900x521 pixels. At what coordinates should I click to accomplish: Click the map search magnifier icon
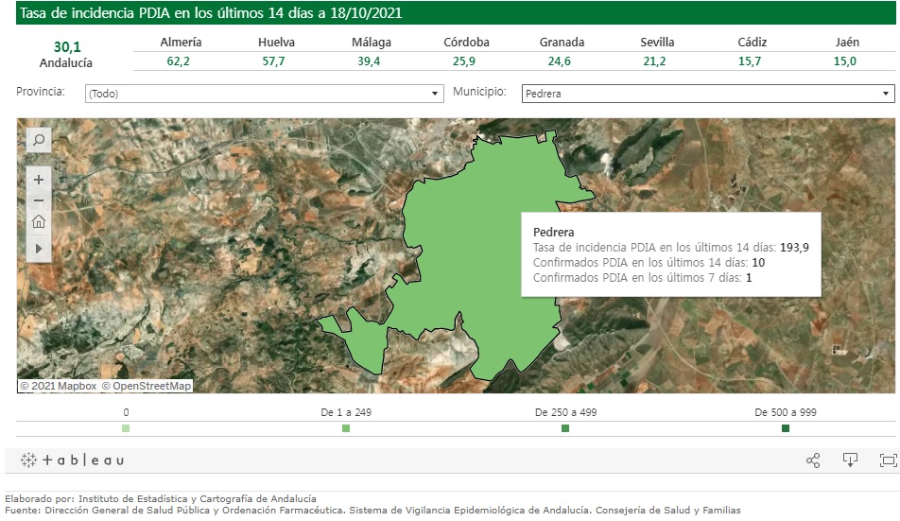[39, 140]
